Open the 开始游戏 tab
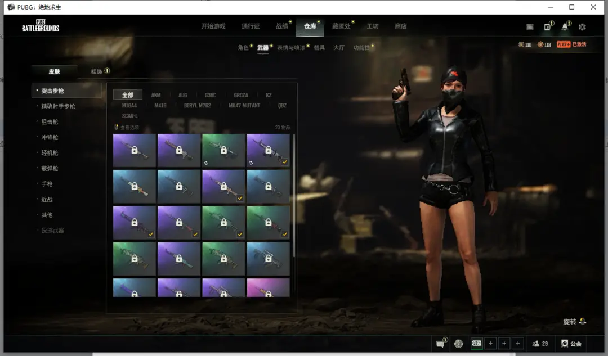The height and width of the screenshot is (356, 608). (x=213, y=26)
